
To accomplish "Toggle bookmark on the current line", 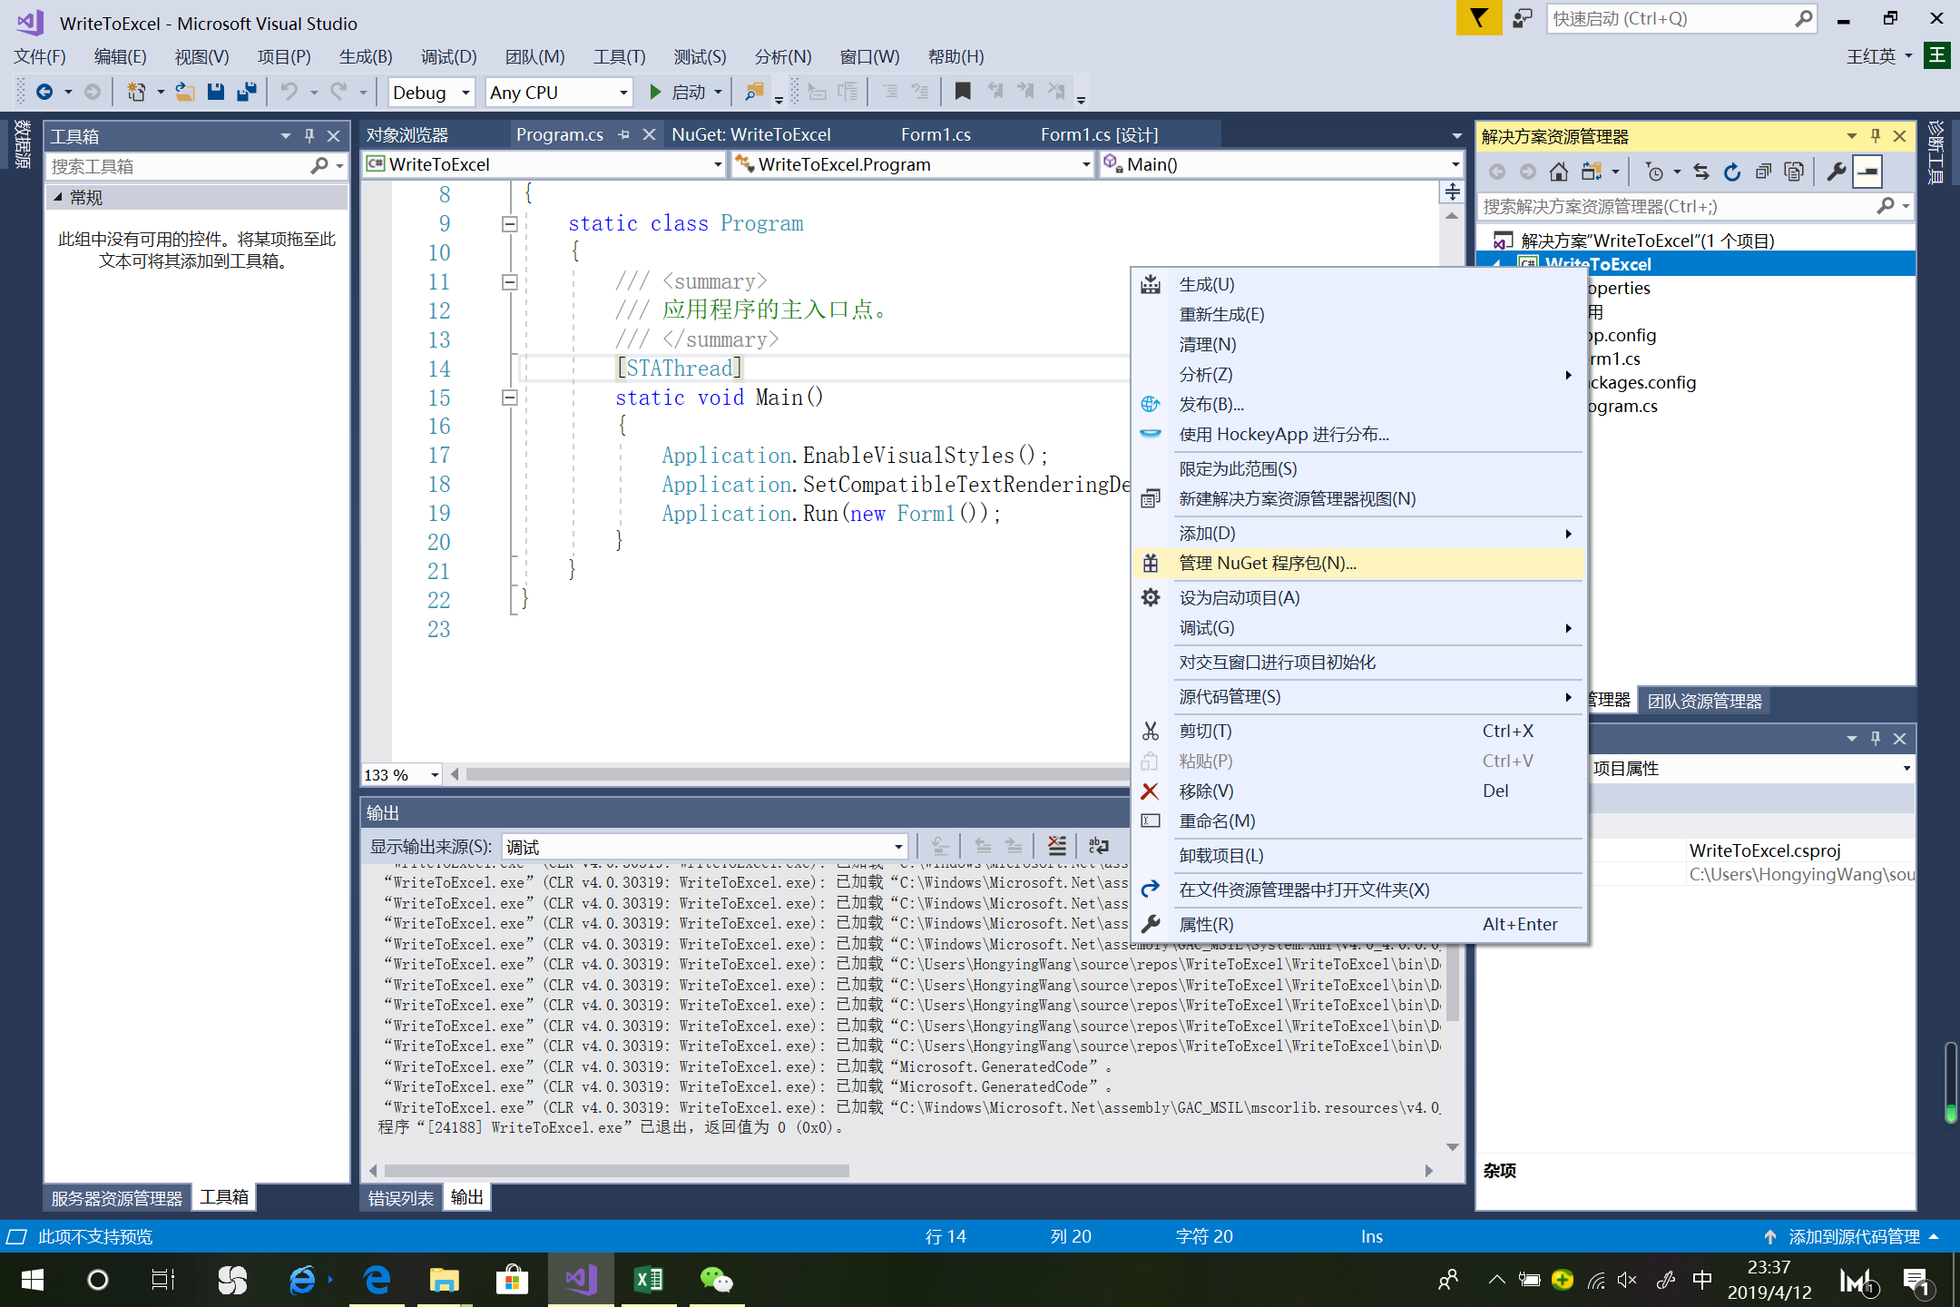I will coord(964,91).
